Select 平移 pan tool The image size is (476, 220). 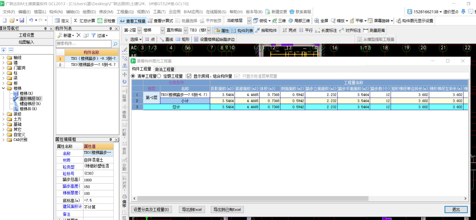click(x=357, y=21)
